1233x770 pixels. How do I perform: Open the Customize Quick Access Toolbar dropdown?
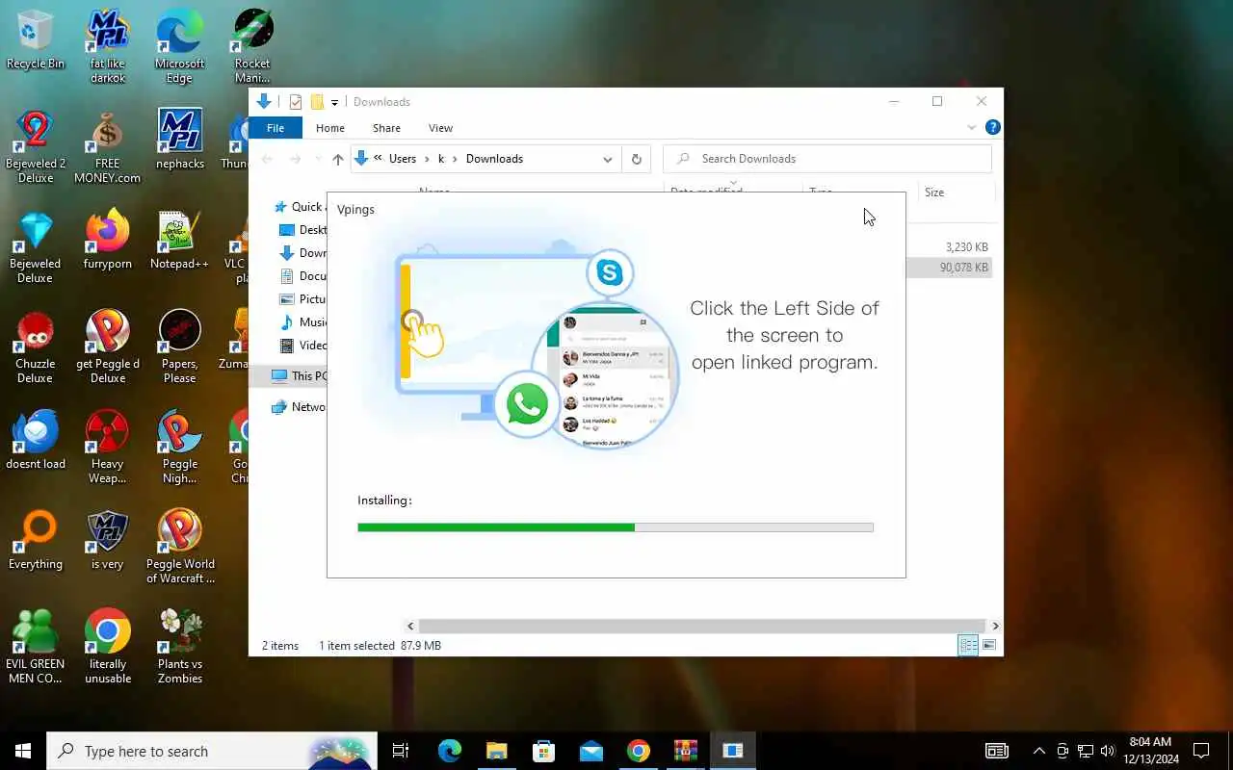tap(334, 102)
